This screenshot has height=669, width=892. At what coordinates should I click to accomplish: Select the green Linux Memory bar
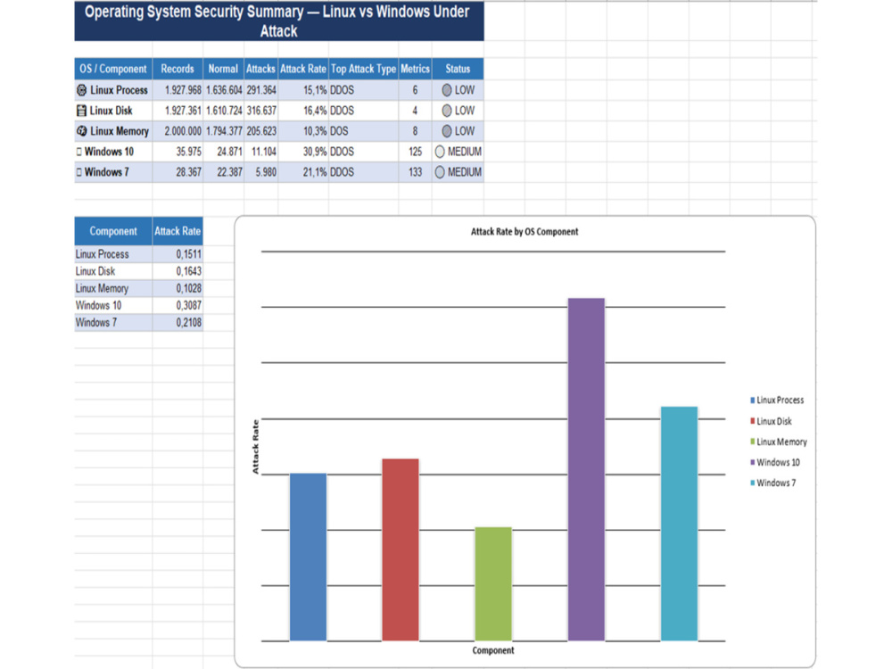tap(493, 584)
